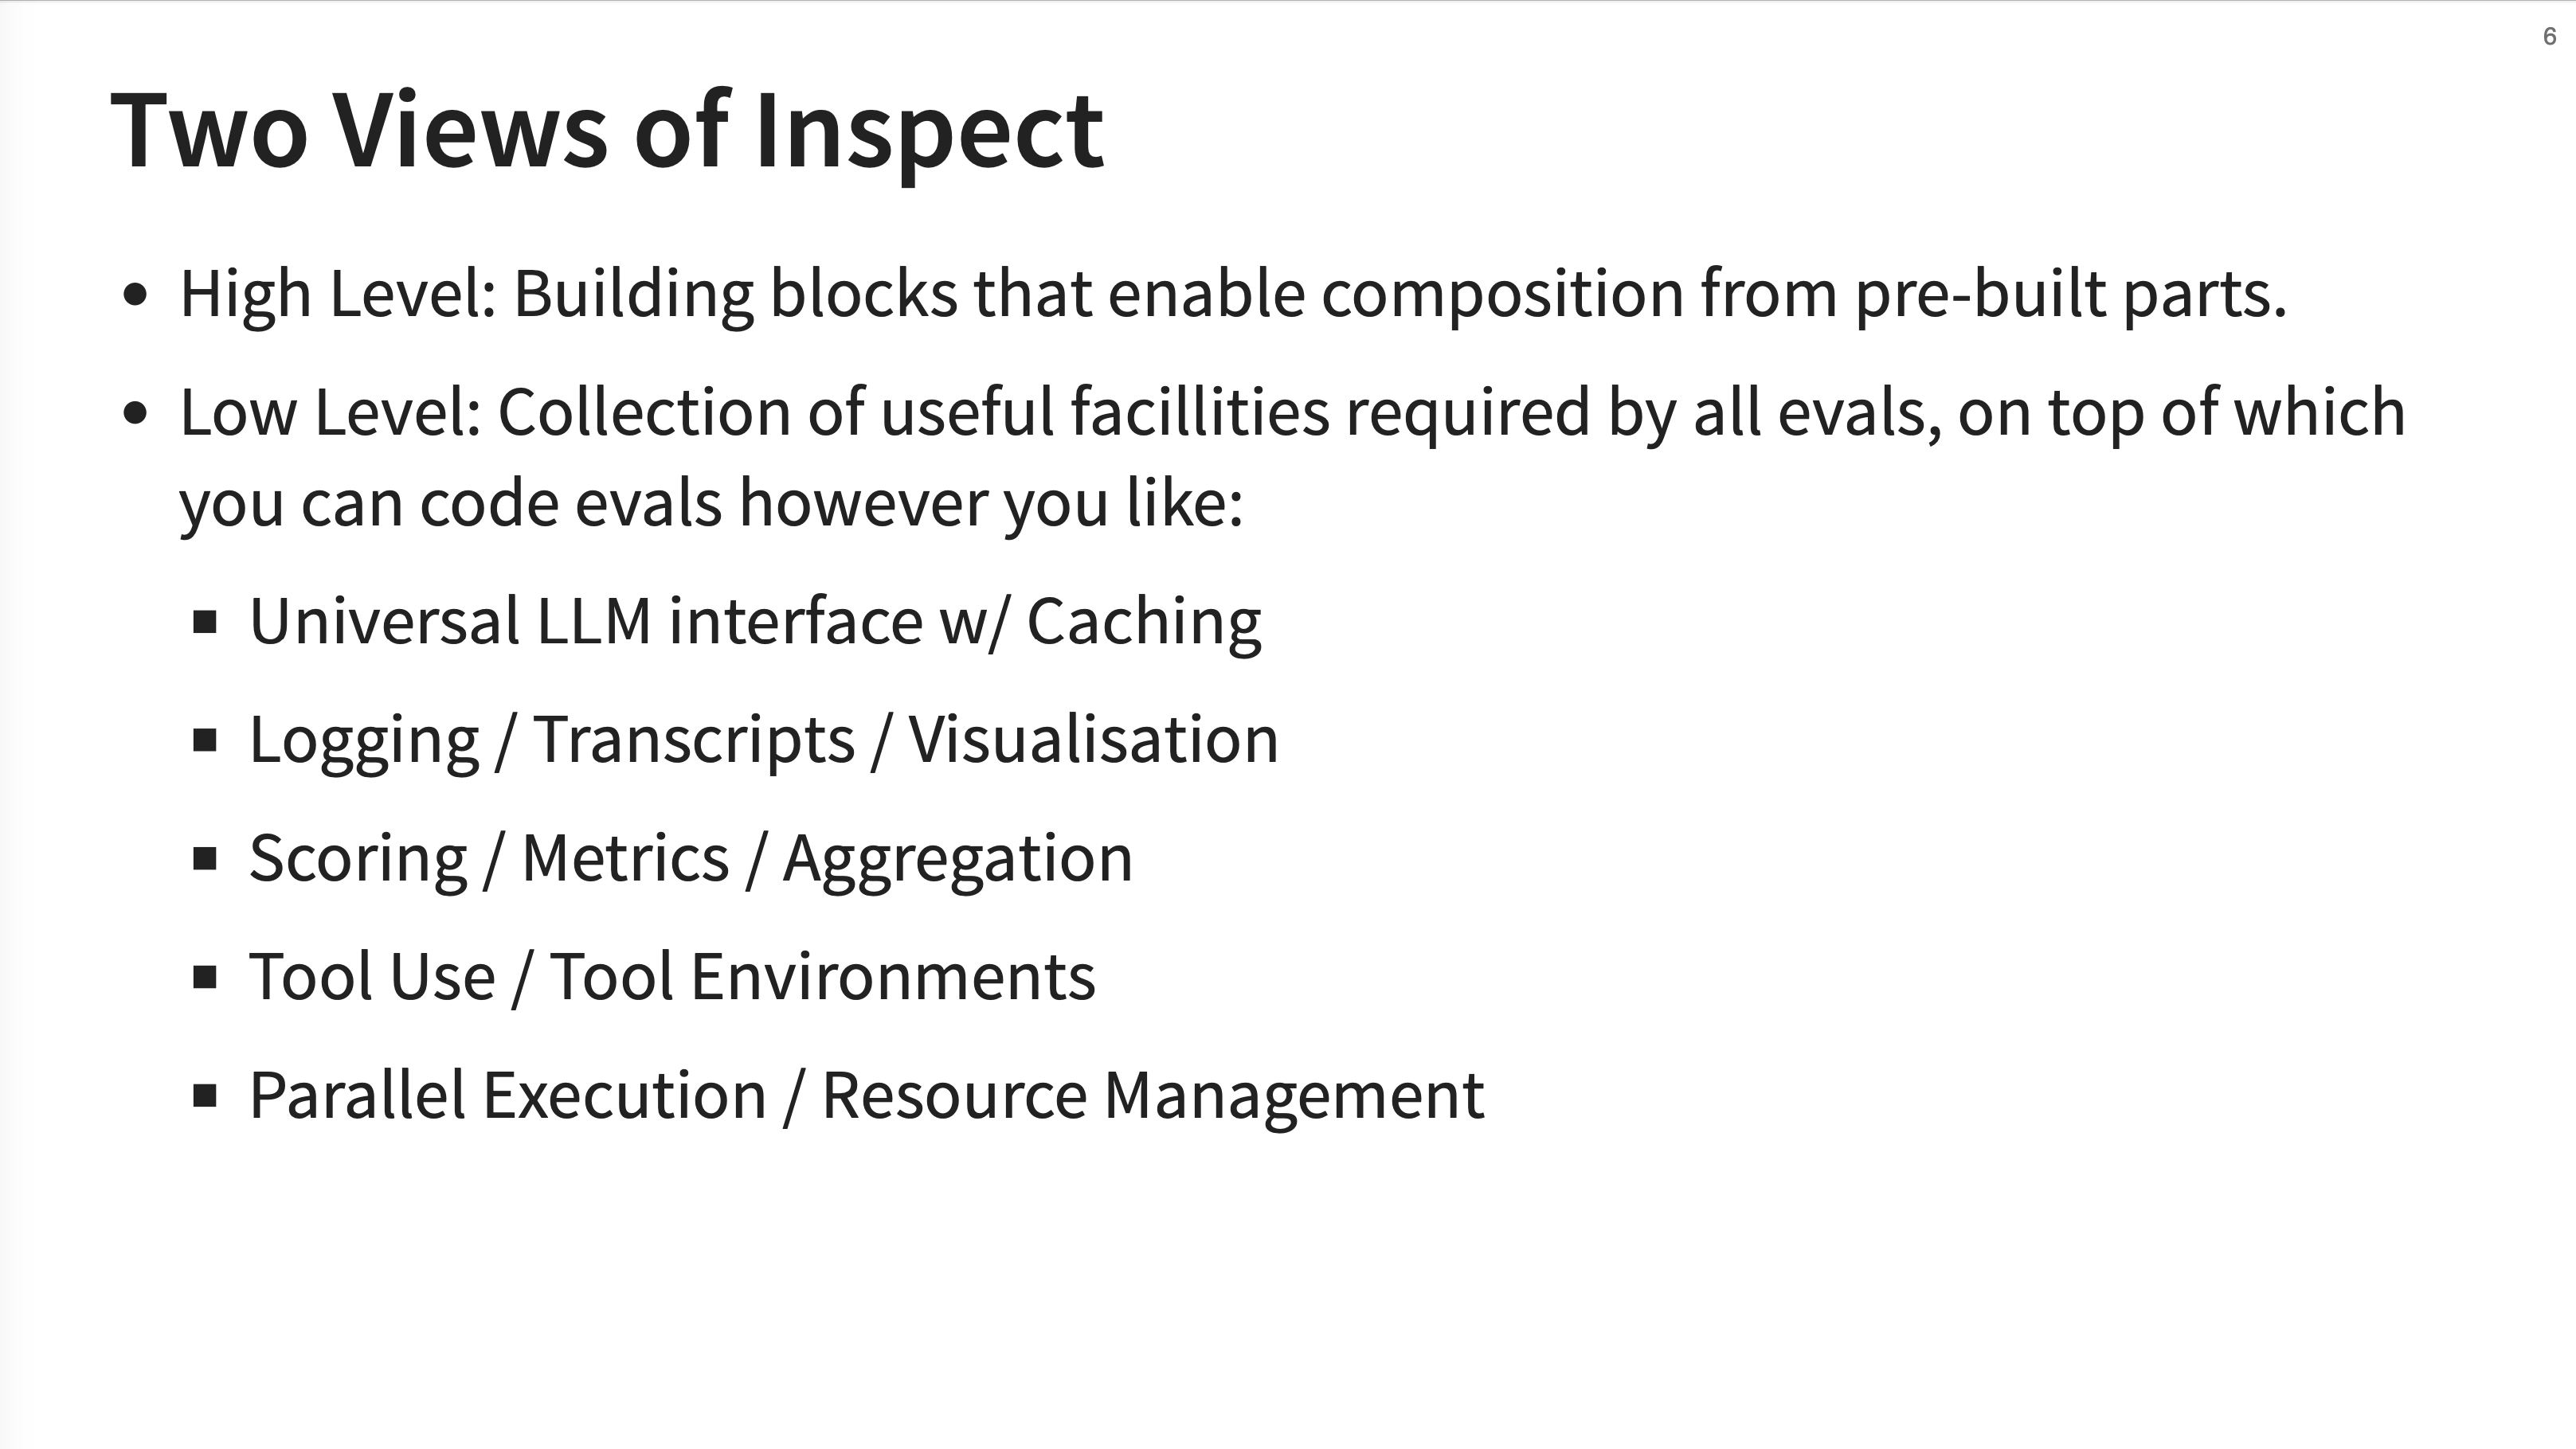Click the "Parallel Execution" text
2576x1449 pixels.
pyautogui.click(x=508, y=1096)
